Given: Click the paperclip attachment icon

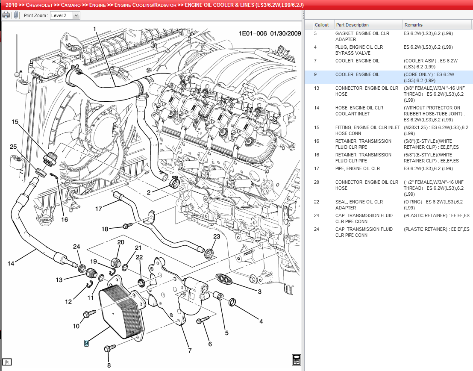Looking at the screenshot, I should (16, 15).
